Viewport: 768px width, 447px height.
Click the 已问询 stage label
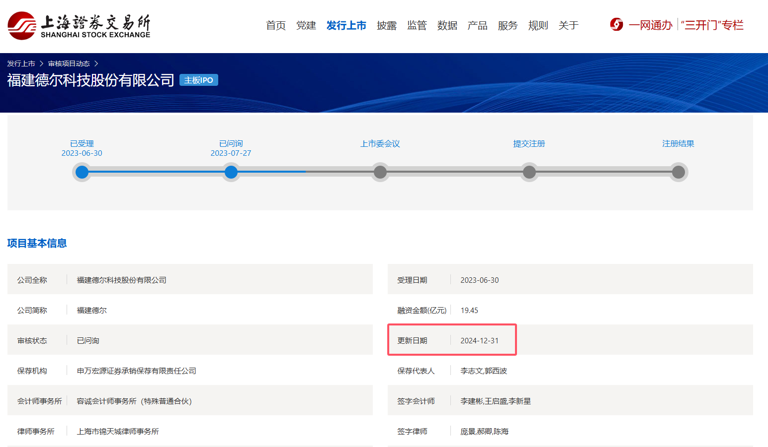231,143
